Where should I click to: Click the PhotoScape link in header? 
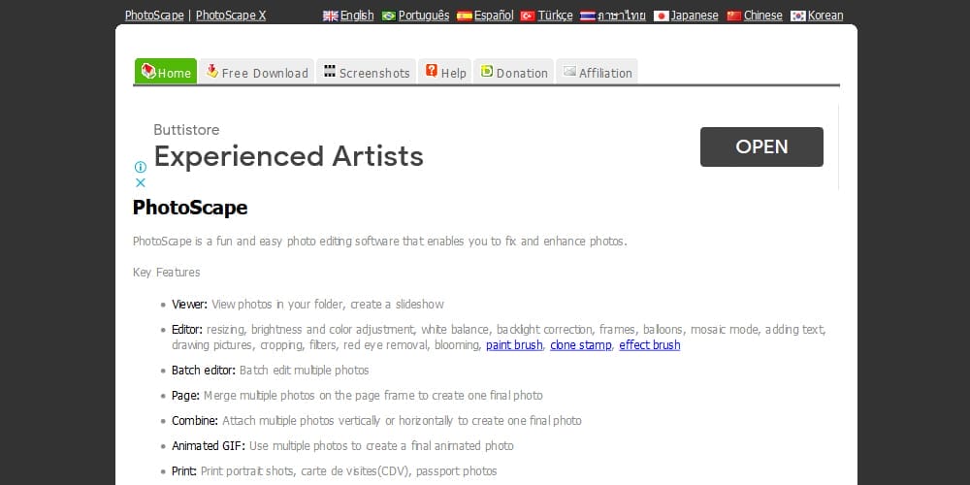click(x=154, y=16)
